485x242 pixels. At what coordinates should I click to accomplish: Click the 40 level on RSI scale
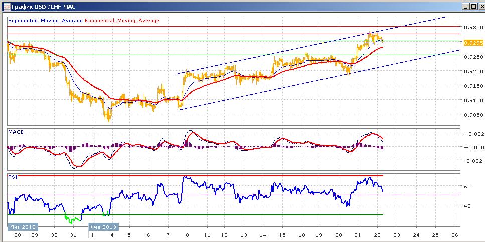point(467,206)
